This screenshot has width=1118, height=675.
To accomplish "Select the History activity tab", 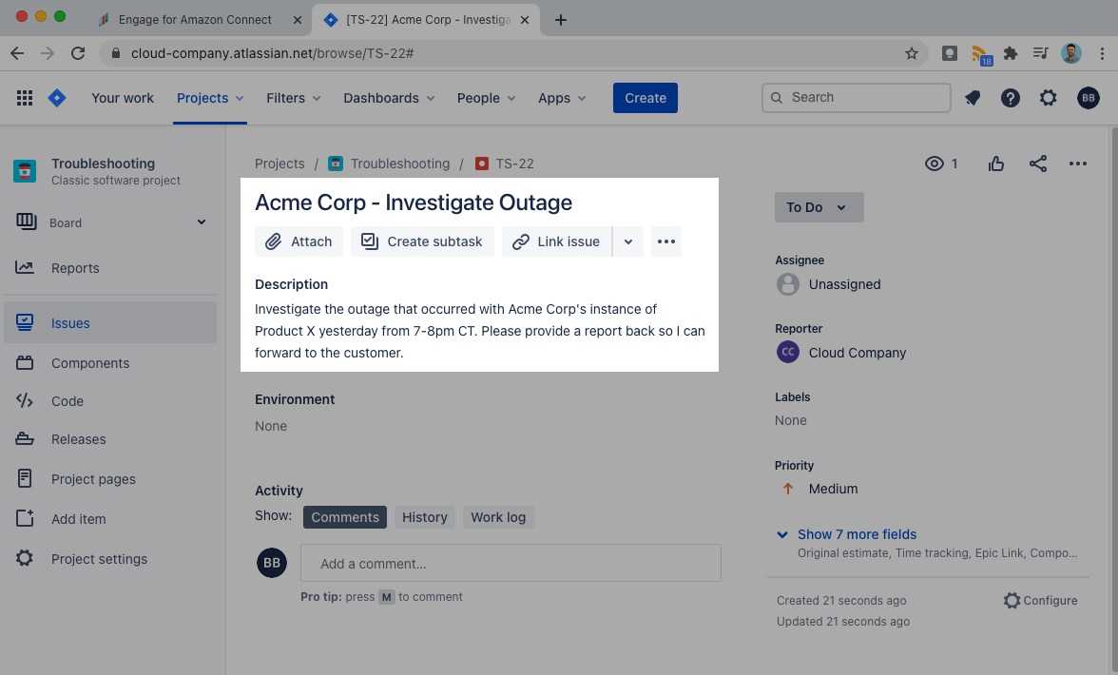I will point(425,517).
